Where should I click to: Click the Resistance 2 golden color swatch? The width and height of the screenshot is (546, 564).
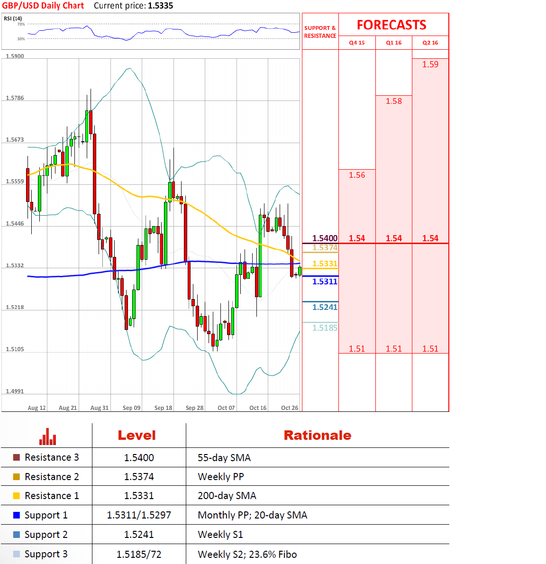(16, 477)
